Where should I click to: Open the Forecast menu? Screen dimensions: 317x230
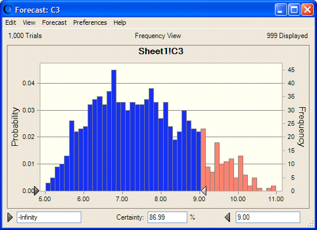tap(54, 22)
